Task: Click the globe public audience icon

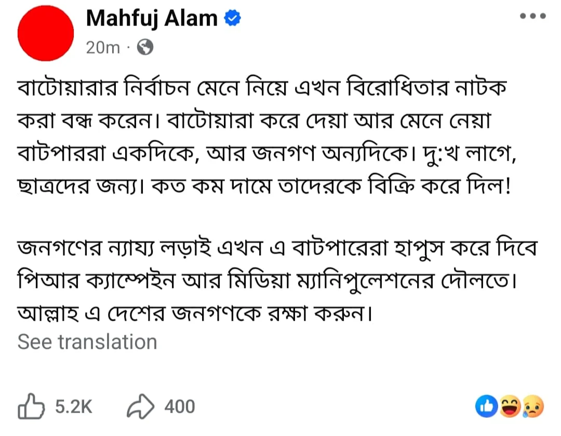Action: 145,48
